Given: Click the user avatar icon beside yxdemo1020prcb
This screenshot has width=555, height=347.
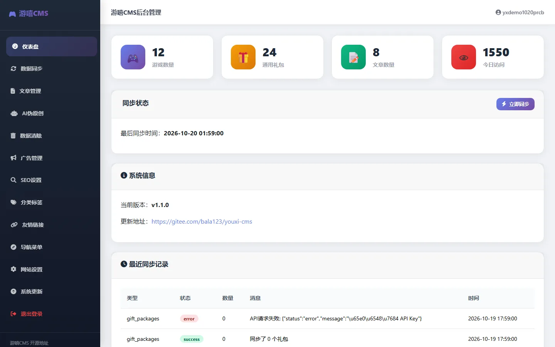Looking at the screenshot, I should pos(498,12).
